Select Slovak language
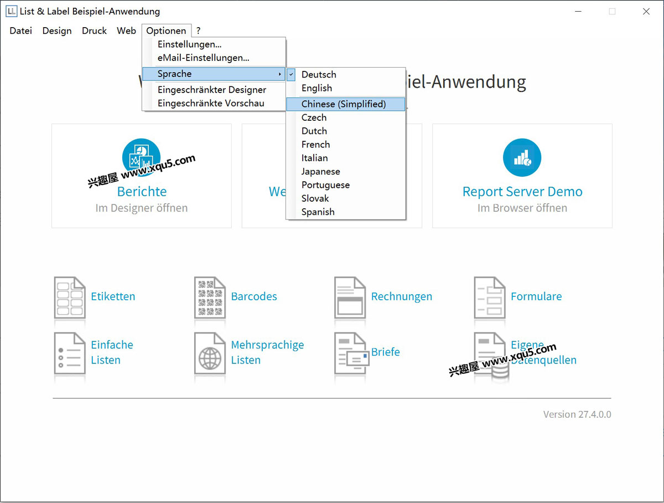Viewport: 664px width, 503px height. click(x=346, y=198)
